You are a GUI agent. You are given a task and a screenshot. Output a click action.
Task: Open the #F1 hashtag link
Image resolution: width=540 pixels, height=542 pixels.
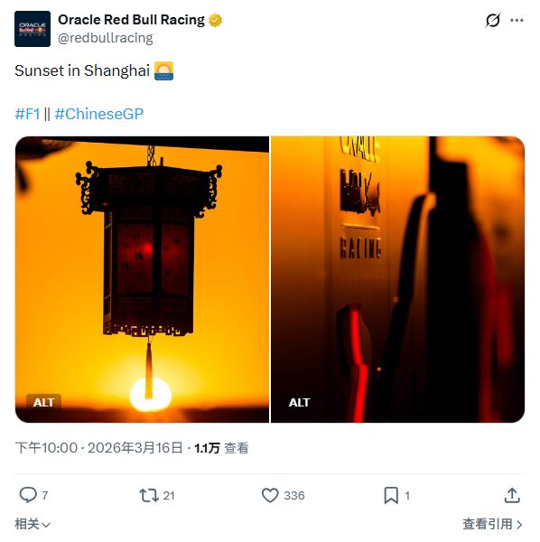pos(28,114)
